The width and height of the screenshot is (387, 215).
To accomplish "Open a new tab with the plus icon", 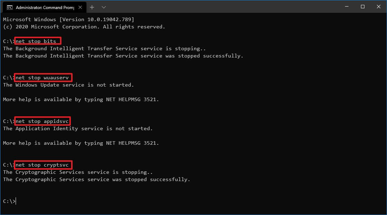I will click(92, 7).
